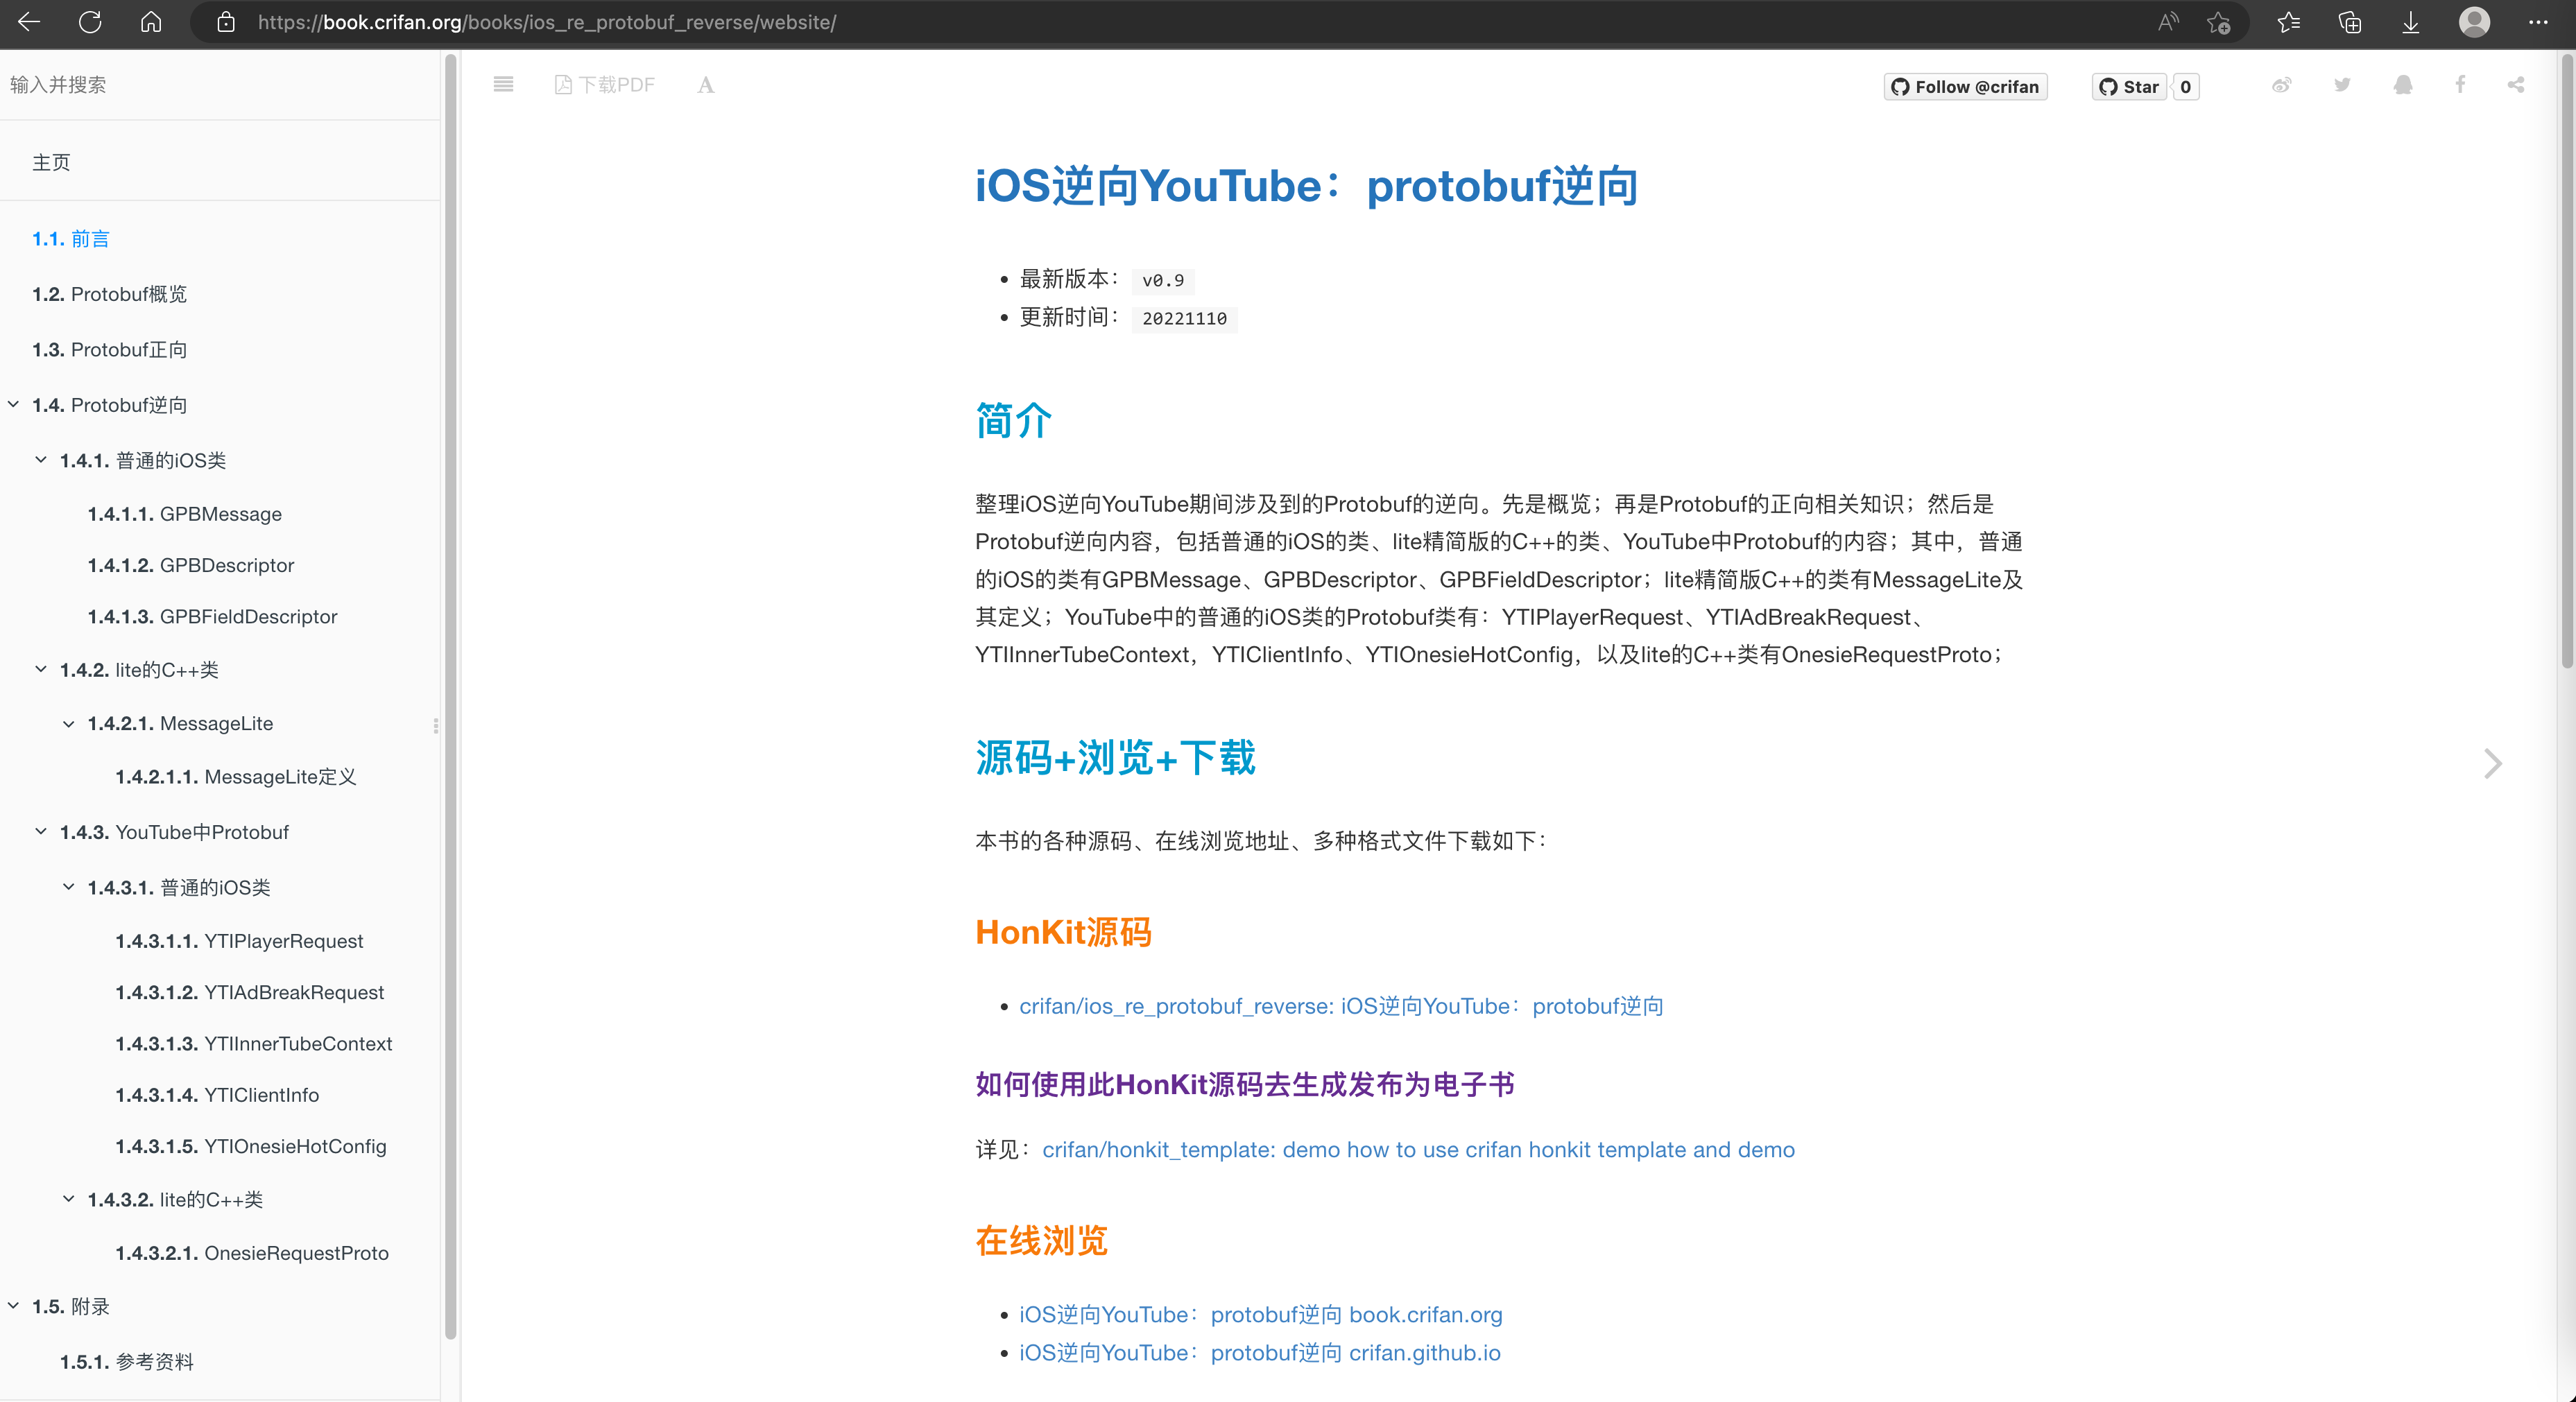
Task: Go to 1.4.3.1.1. YTIPlayerRequest page
Action: point(238,940)
